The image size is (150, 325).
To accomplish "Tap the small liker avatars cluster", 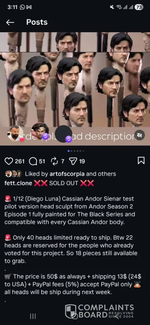I will coord(13,174).
